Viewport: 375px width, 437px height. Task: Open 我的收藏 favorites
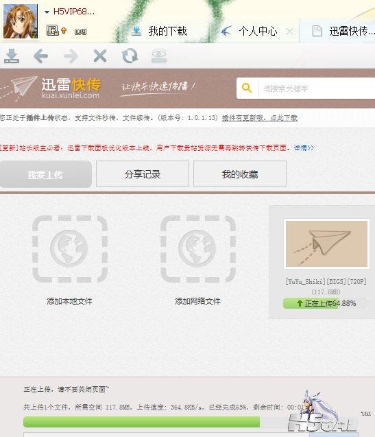pyautogui.click(x=240, y=174)
